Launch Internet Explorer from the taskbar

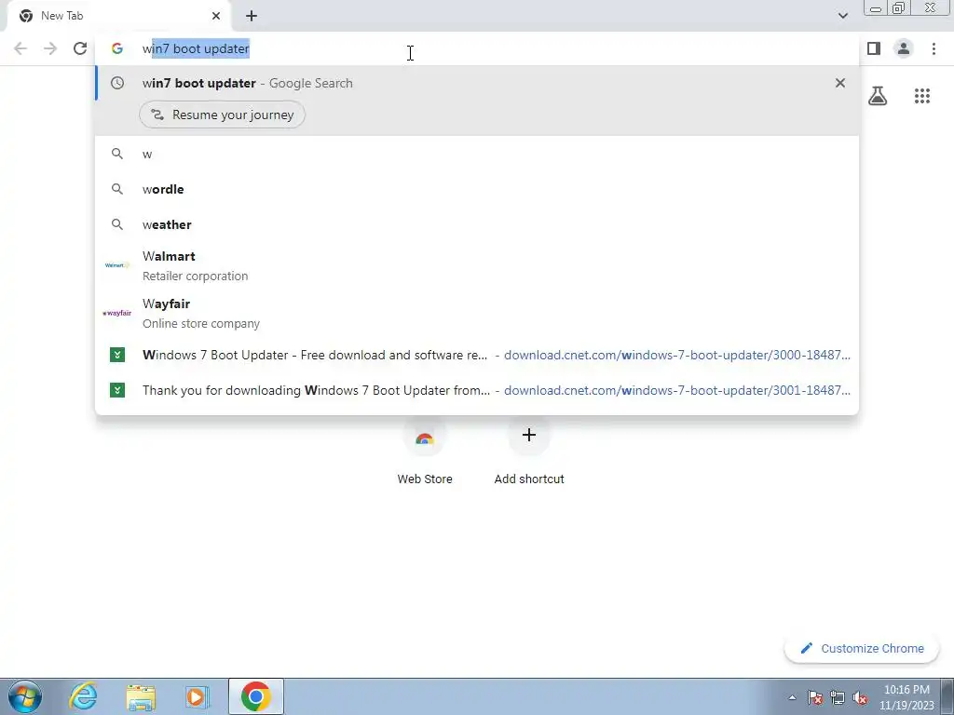(x=83, y=696)
